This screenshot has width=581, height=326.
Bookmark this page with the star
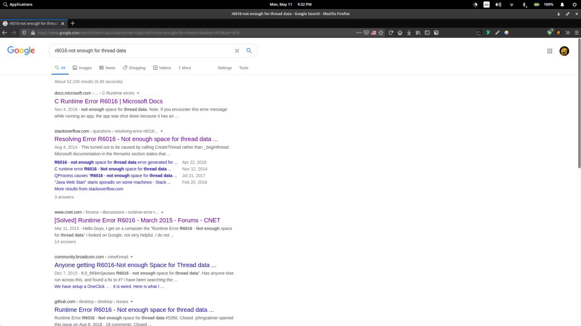tap(381, 33)
